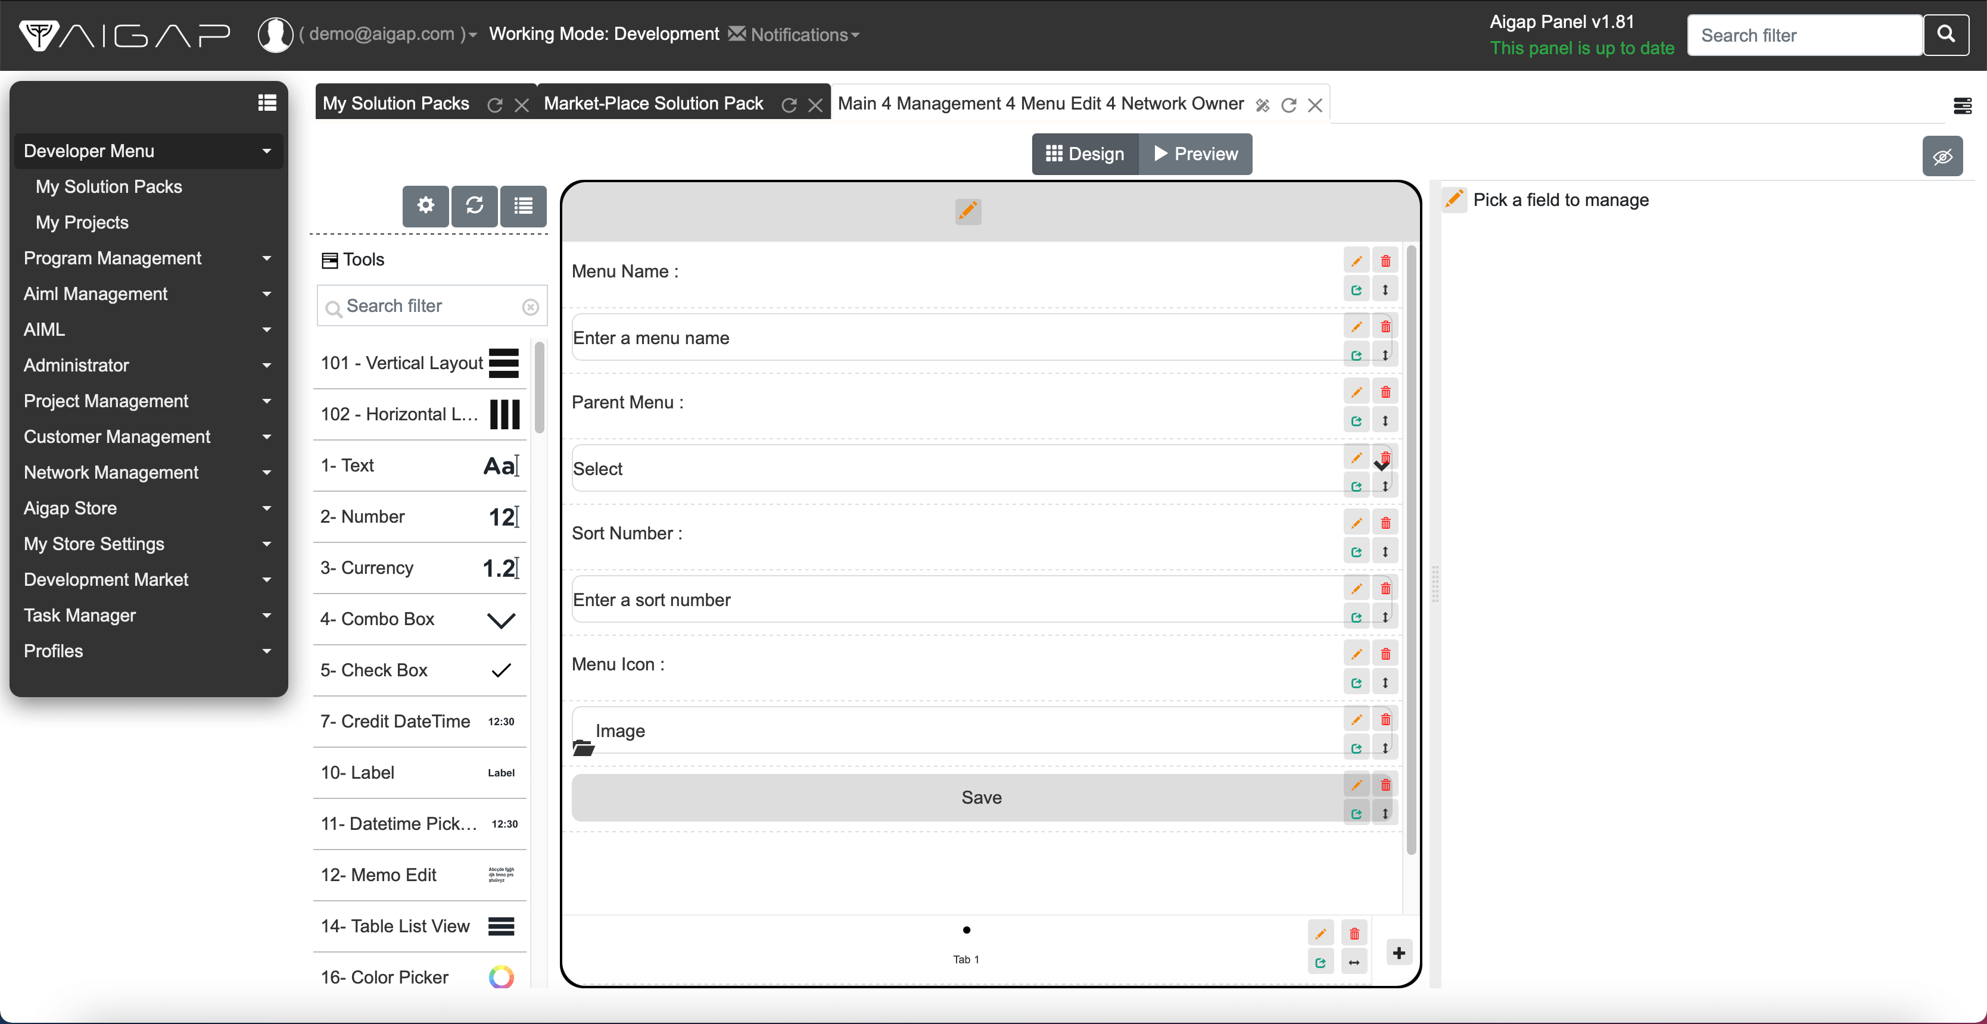The height and width of the screenshot is (1024, 1987).
Task: Delete Tab 1 with trash icon
Action: [x=1354, y=934]
